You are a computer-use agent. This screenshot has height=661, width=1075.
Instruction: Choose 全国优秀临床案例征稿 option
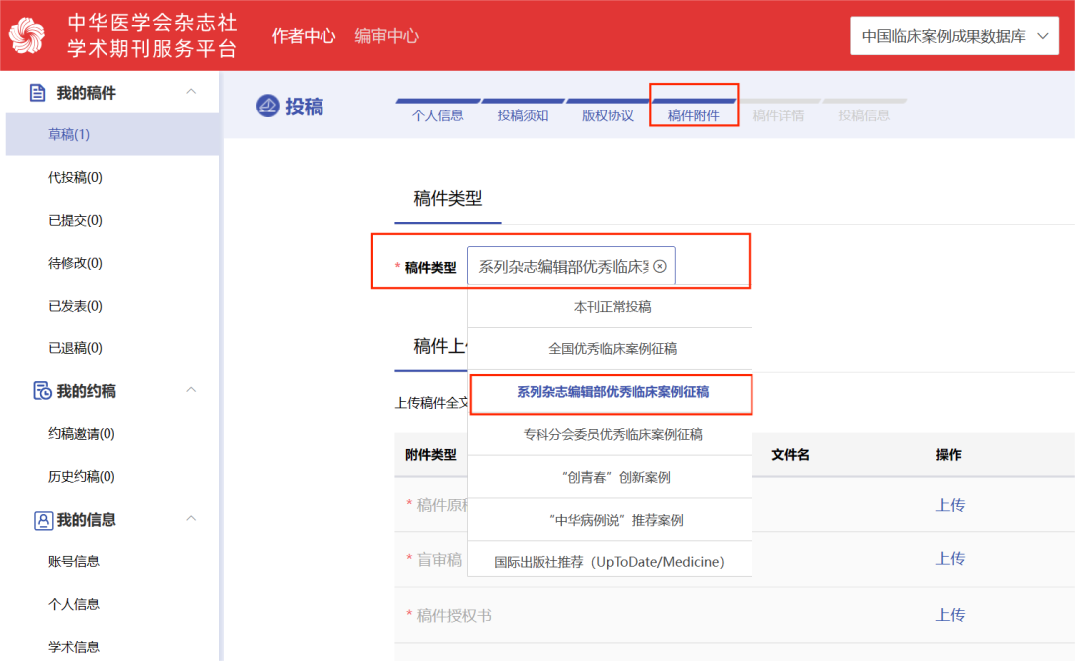coord(609,349)
